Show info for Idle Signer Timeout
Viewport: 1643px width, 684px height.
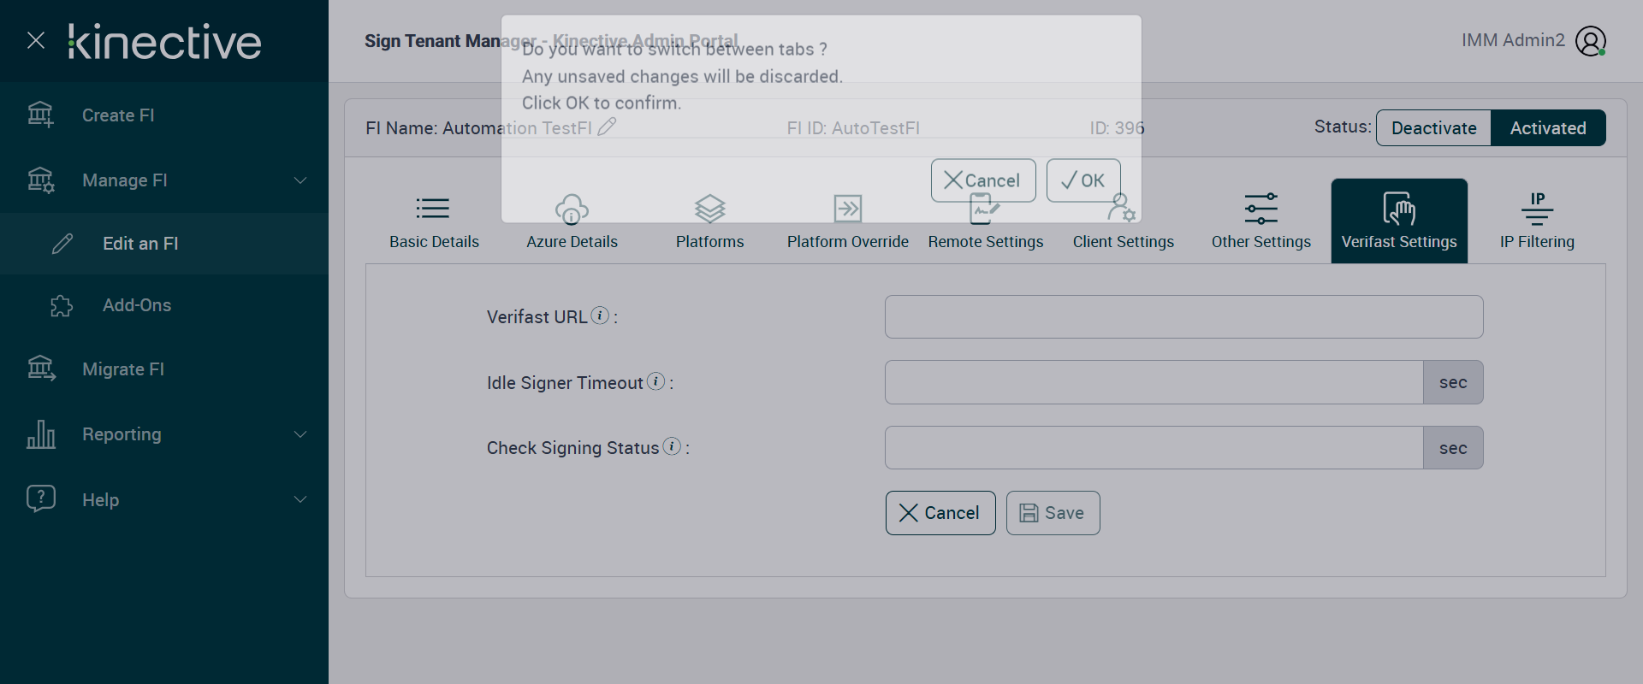655,381
